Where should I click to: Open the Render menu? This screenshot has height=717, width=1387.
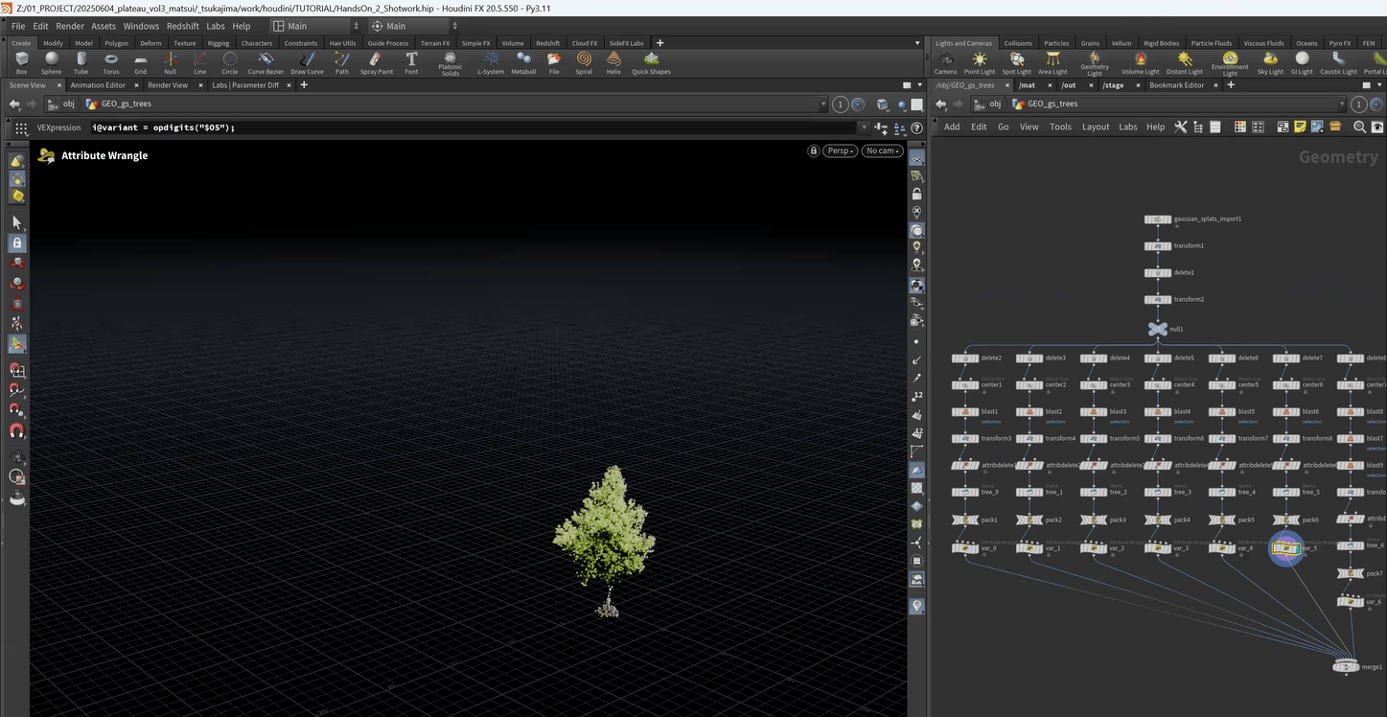click(70, 26)
